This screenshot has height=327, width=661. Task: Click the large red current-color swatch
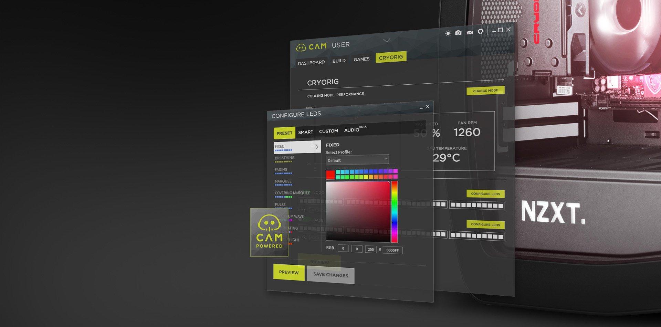point(330,175)
